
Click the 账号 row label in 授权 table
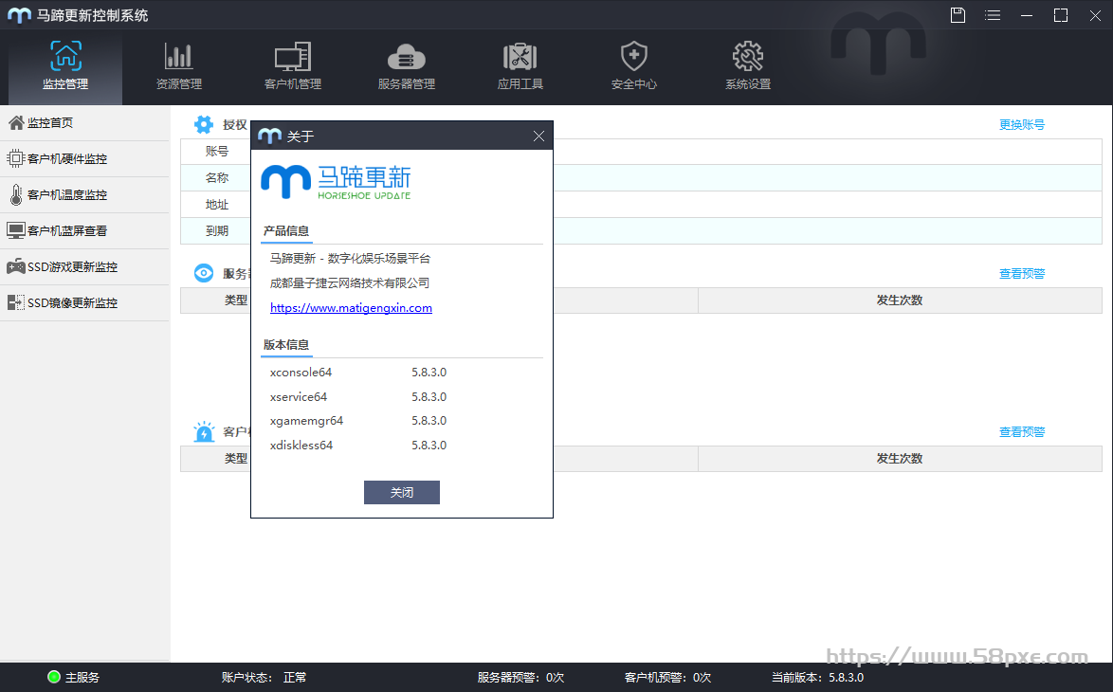pyautogui.click(x=217, y=151)
